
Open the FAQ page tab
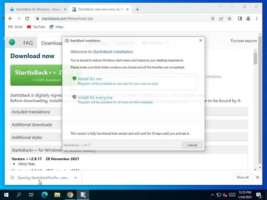tap(28, 43)
